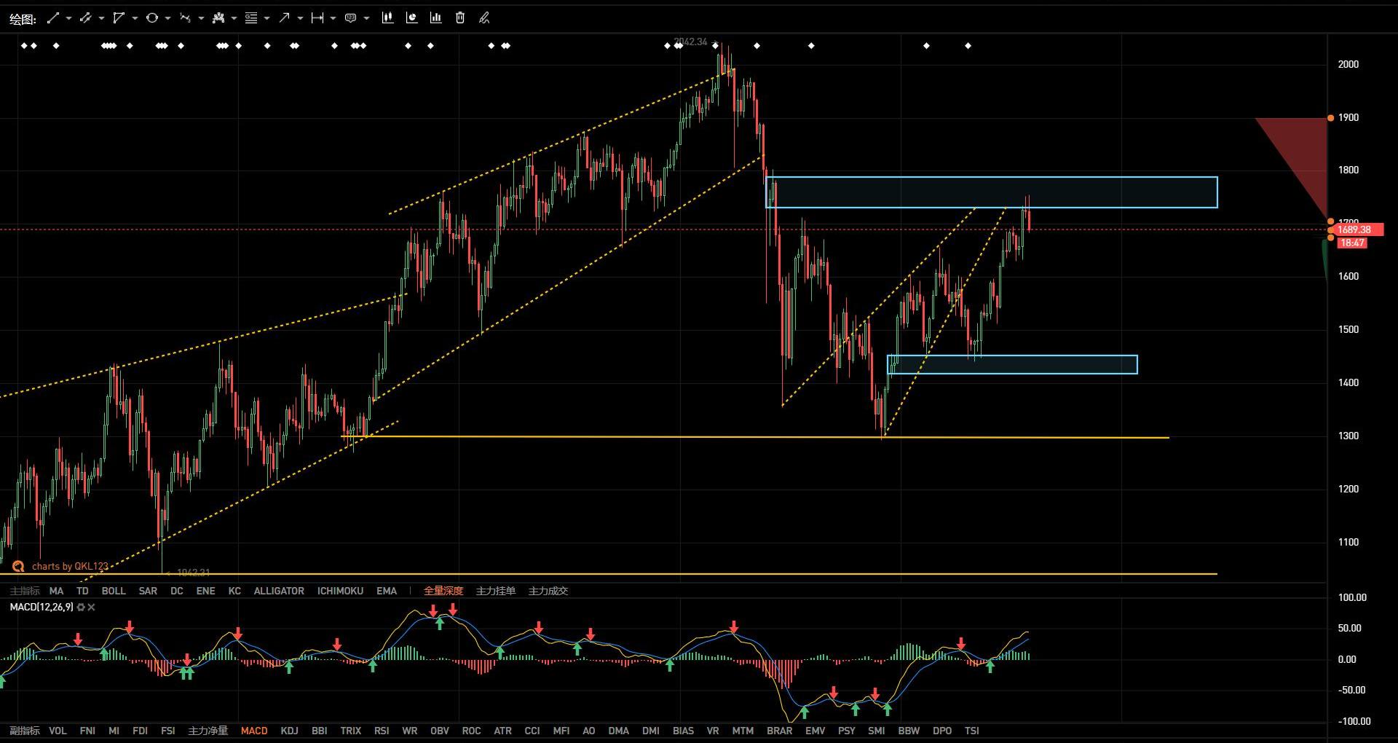Open MACD indicator settings gear
The height and width of the screenshot is (743, 1398).
click(x=81, y=608)
